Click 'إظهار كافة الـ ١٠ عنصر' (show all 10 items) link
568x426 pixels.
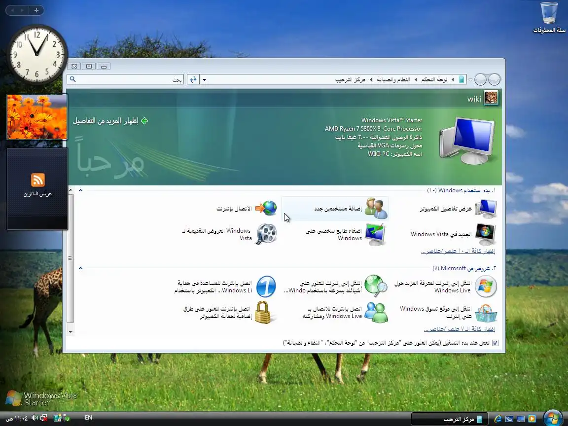click(x=458, y=251)
